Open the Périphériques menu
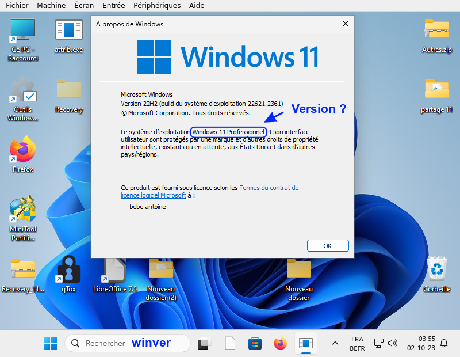Image resolution: width=460 pixels, height=357 pixels. coord(157,6)
